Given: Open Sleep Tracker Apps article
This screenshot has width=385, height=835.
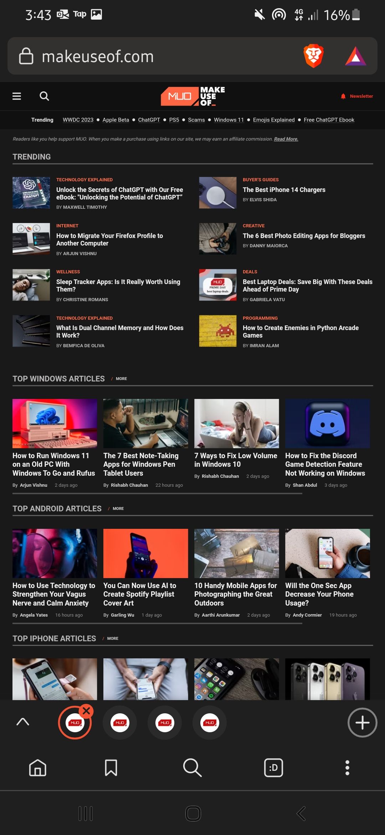Looking at the screenshot, I should coord(118,285).
